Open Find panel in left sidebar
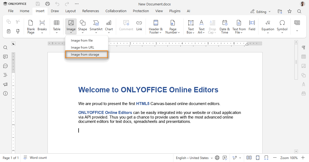 [5, 48]
